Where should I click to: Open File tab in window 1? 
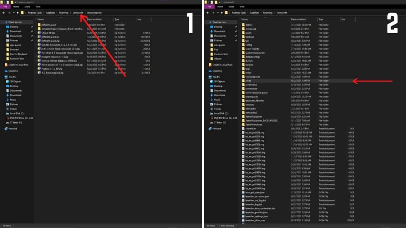(6, 7)
